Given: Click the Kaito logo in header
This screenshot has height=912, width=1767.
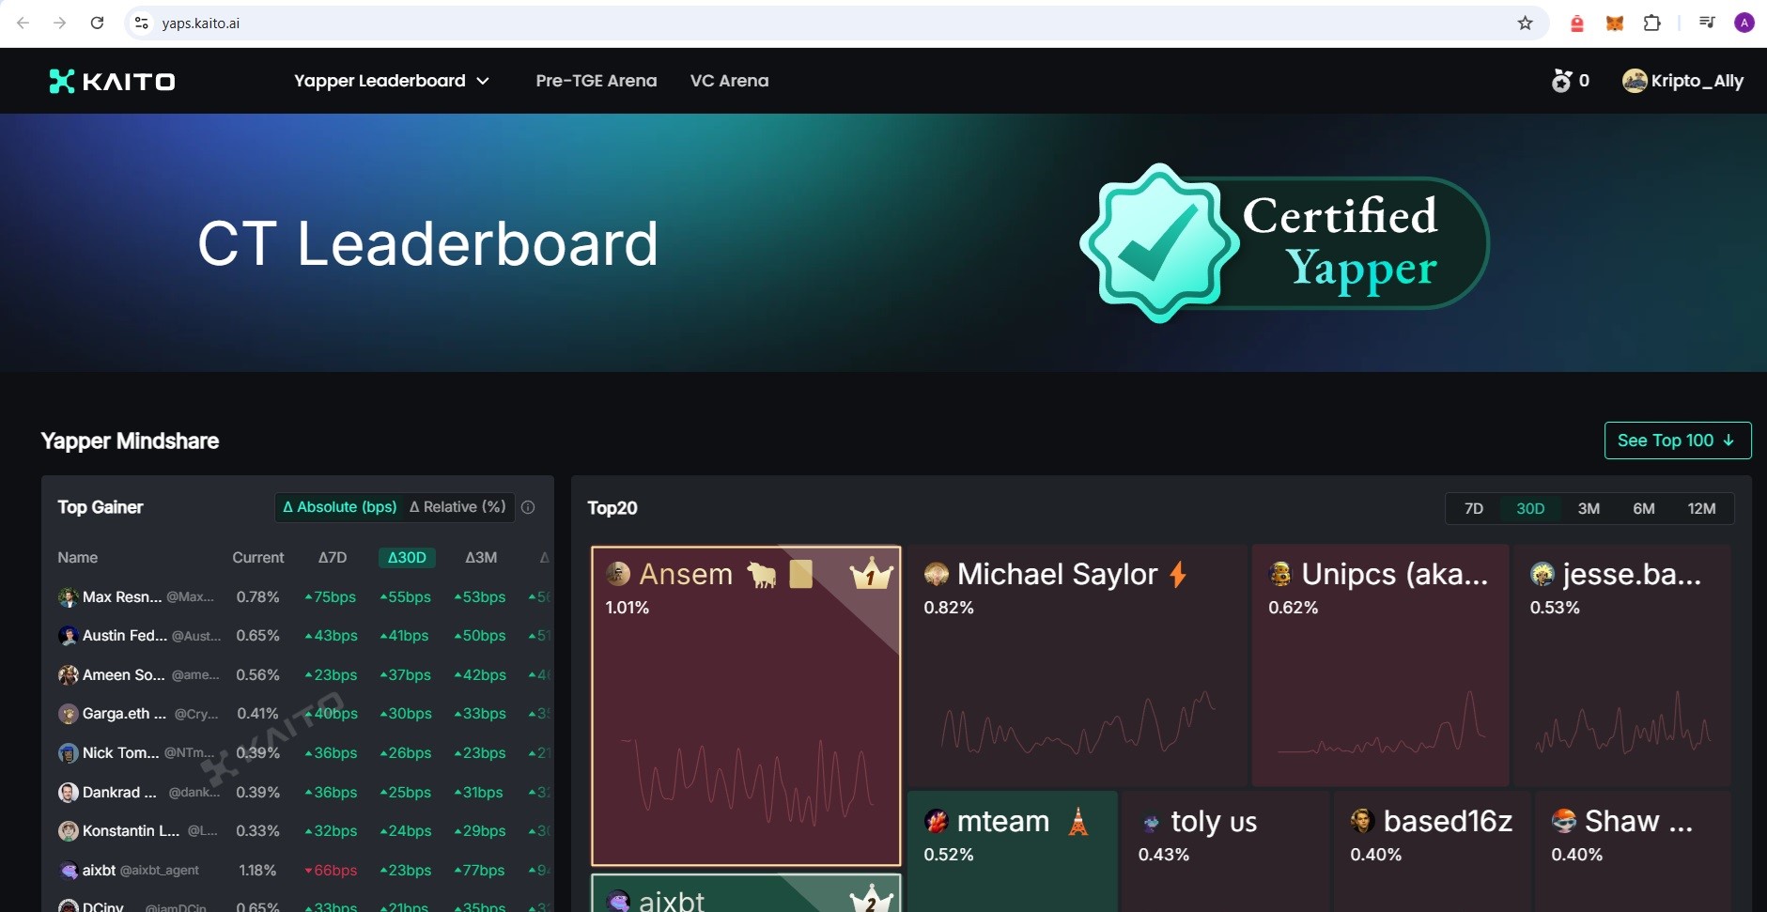Looking at the screenshot, I should 113,82.
